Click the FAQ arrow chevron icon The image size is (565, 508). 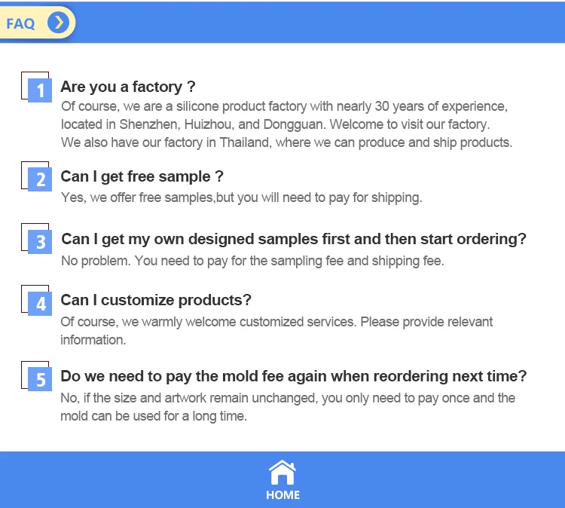58,23
